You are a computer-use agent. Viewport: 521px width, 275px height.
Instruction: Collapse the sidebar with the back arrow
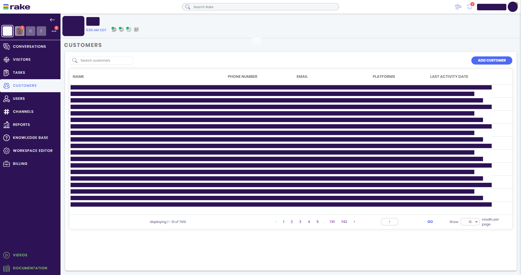pos(52,20)
